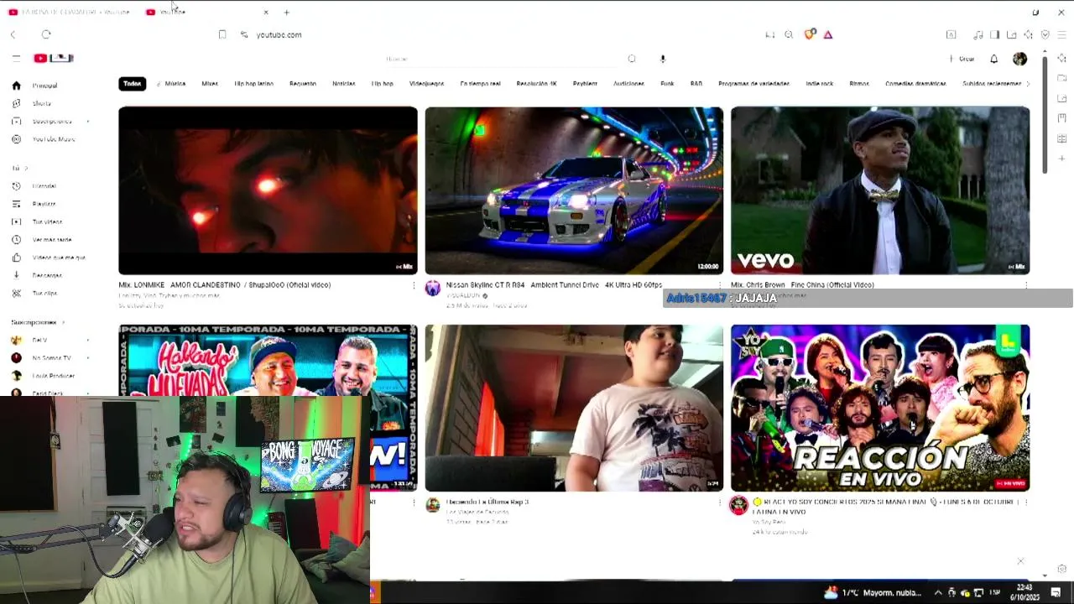The width and height of the screenshot is (1074, 604).
Task: Open the Nissan Skyline tunnel thumbnail
Action: click(574, 190)
